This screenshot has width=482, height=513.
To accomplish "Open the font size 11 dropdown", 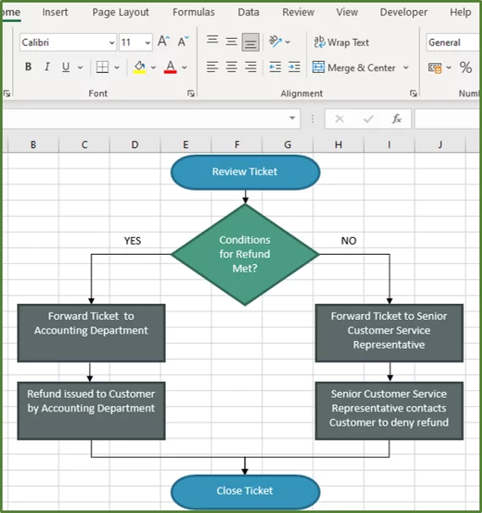I will pos(147,42).
